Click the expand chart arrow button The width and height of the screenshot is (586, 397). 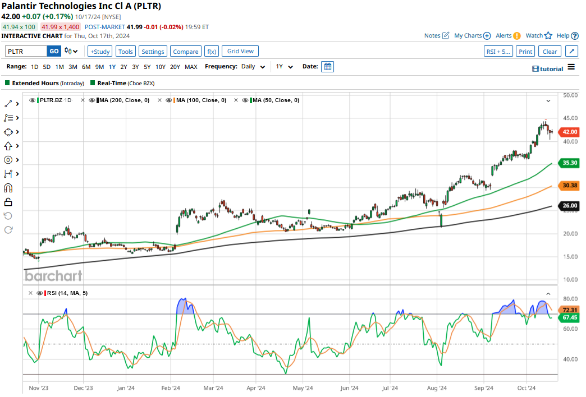571,52
